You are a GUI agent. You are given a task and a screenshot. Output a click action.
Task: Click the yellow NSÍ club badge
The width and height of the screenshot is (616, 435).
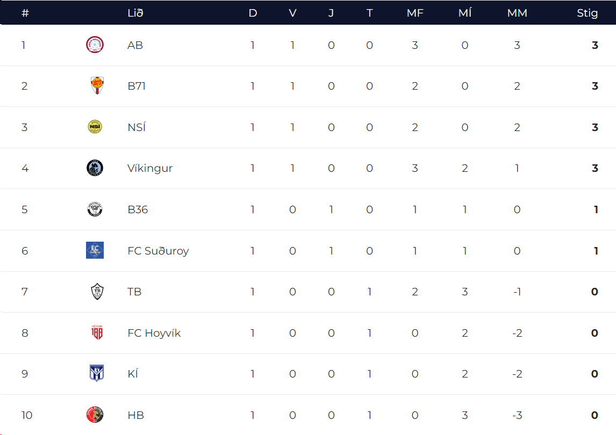(x=95, y=127)
